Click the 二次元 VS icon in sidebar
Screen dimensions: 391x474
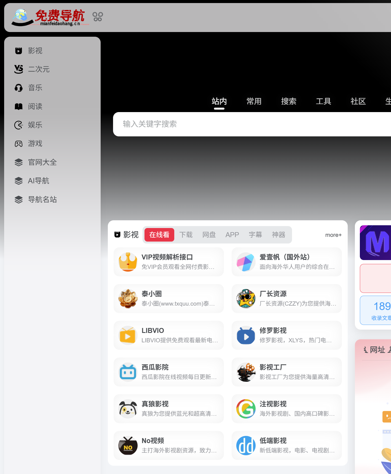click(18, 69)
